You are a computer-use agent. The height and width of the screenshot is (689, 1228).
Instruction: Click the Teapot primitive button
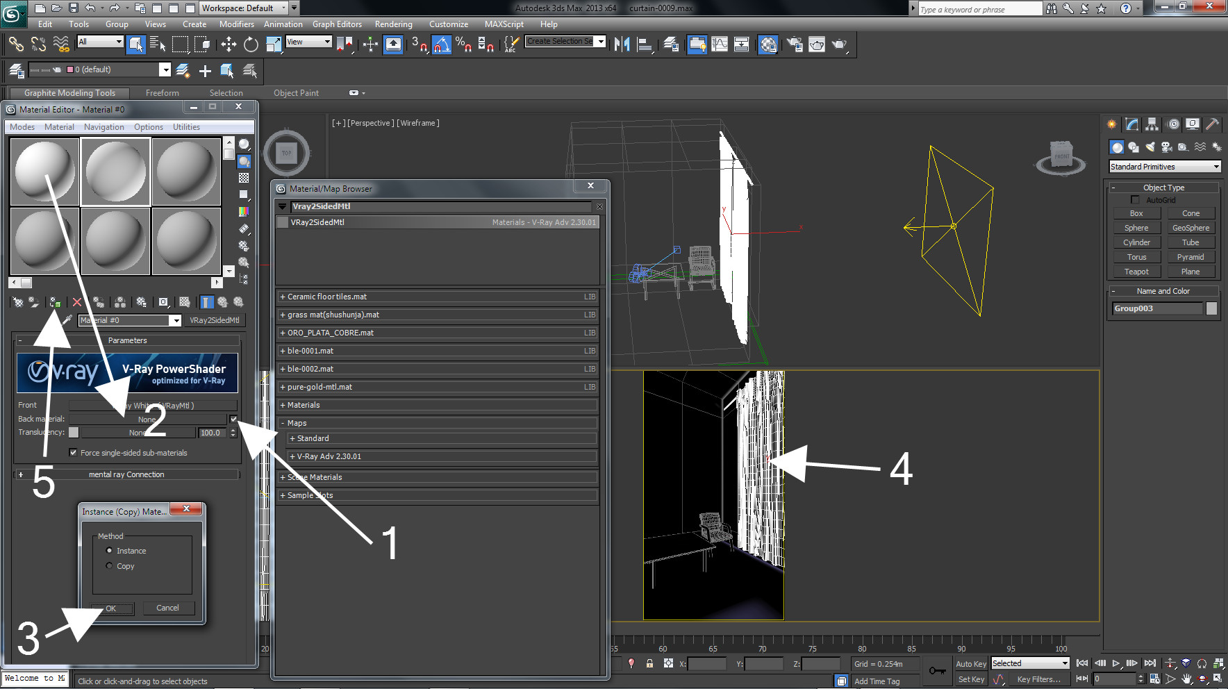coord(1136,272)
